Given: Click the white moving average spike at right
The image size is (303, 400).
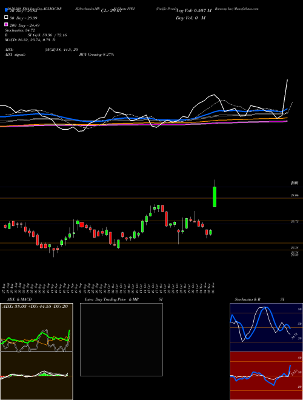Looking at the screenshot, I should click(x=285, y=97).
